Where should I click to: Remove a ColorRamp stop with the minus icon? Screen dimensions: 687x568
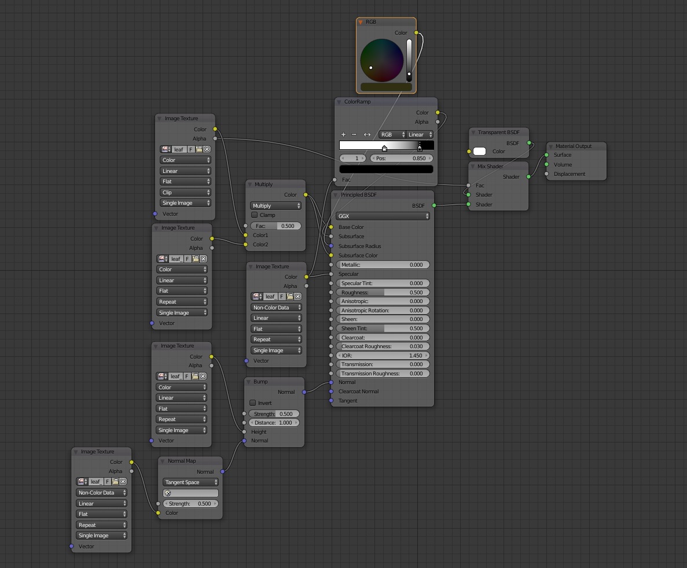coord(355,134)
